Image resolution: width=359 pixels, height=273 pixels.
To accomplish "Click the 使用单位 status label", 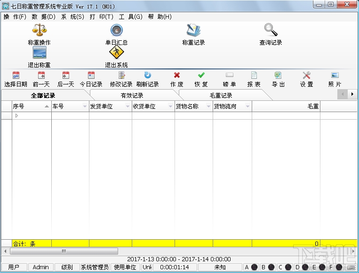I will point(125,267).
